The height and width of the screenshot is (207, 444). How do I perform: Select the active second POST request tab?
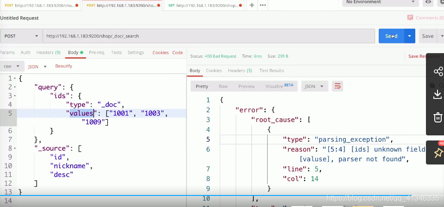(122, 6)
